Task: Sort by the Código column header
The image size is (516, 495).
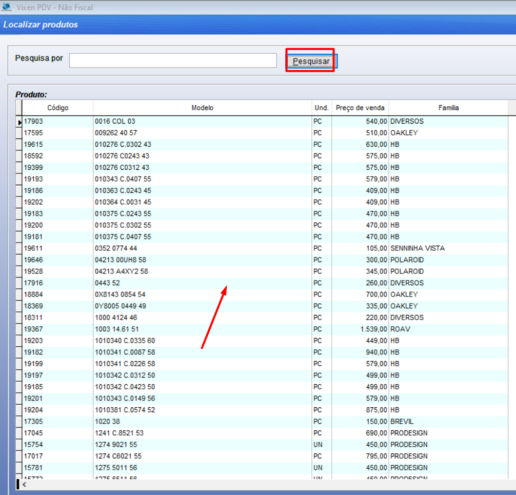Action: pos(57,108)
